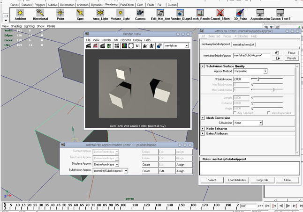This screenshot has width=303, height=212.
Task: Click the go to input connection icon
Action: pos(278,53)
